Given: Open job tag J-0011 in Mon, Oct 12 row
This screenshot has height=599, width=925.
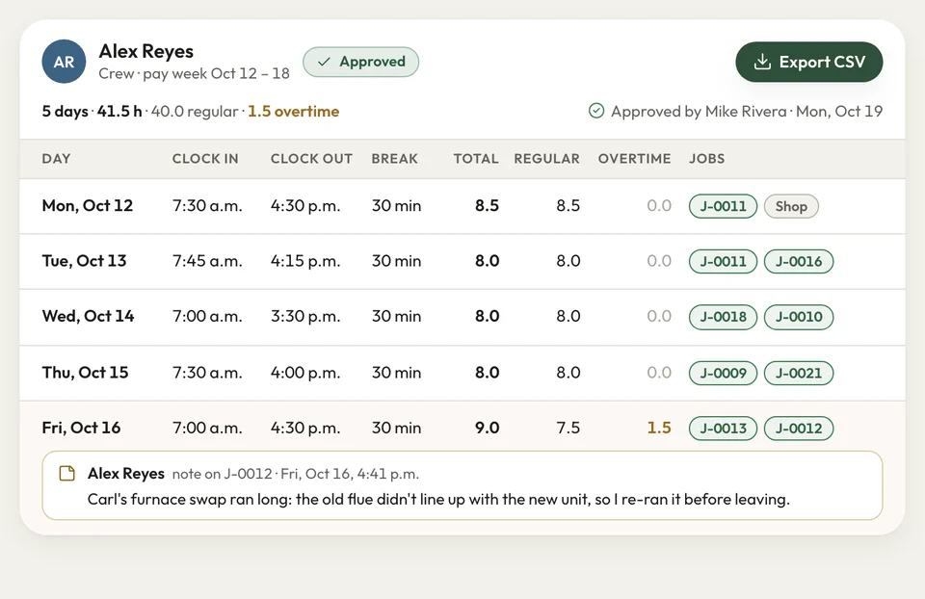Looking at the screenshot, I should point(723,206).
